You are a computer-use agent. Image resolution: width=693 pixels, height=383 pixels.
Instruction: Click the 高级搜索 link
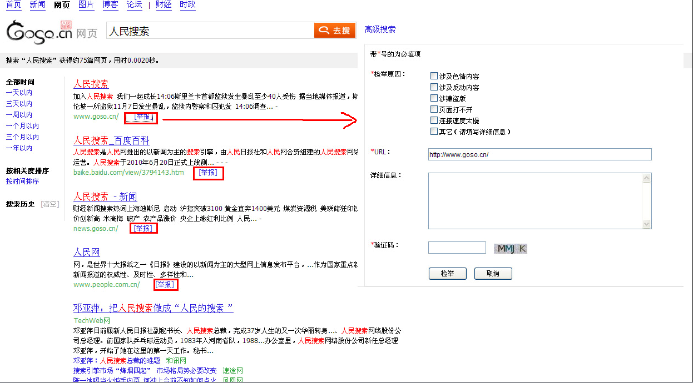coord(380,29)
